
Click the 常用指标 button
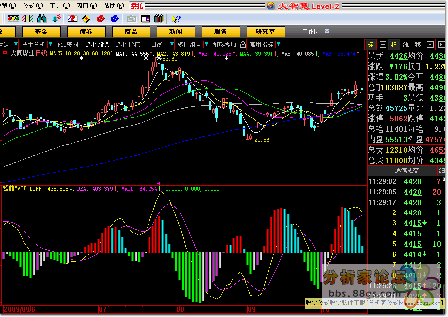[x=262, y=44]
